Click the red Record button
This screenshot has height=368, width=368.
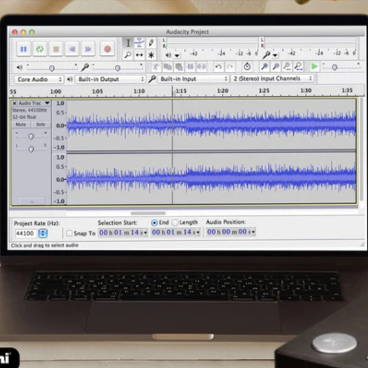pyautogui.click(x=107, y=49)
